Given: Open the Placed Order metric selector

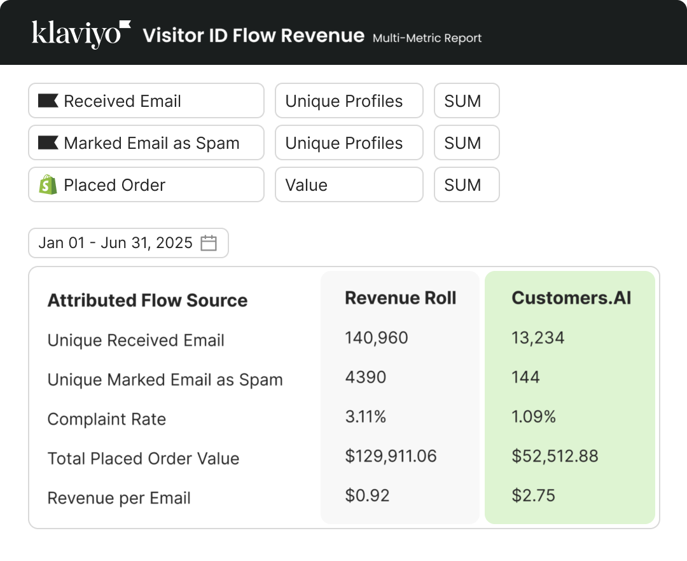Looking at the screenshot, I should point(146,184).
